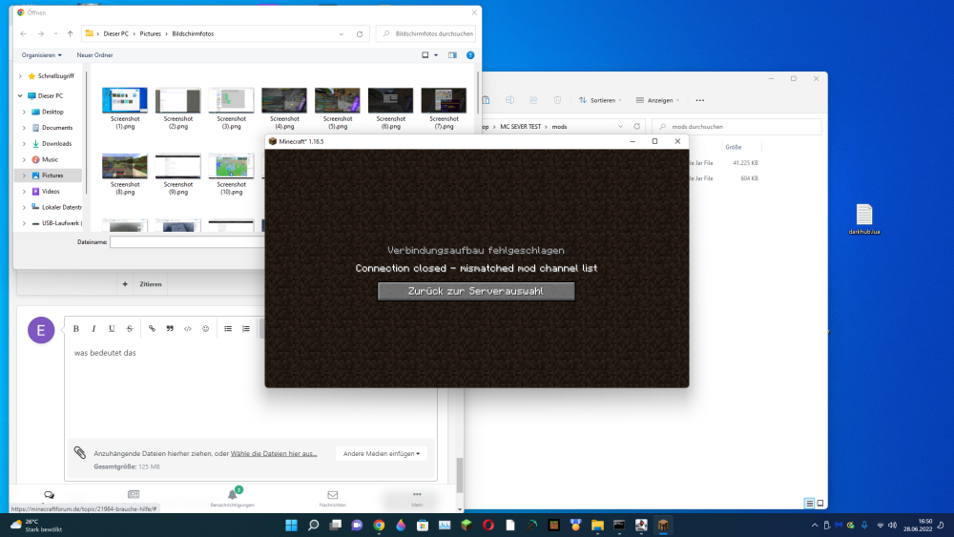Insert a numbered list in the editor
954x537 pixels.
click(246, 329)
